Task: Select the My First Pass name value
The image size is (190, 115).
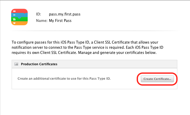Action: (x=60, y=21)
